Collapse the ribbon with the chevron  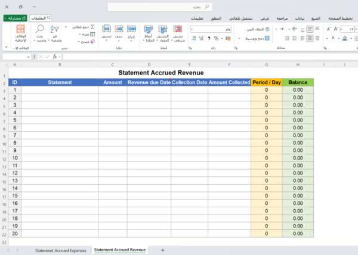click(x=5, y=47)
